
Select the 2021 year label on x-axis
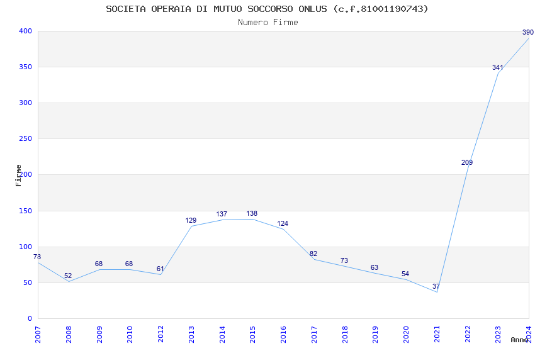(437, 333)
